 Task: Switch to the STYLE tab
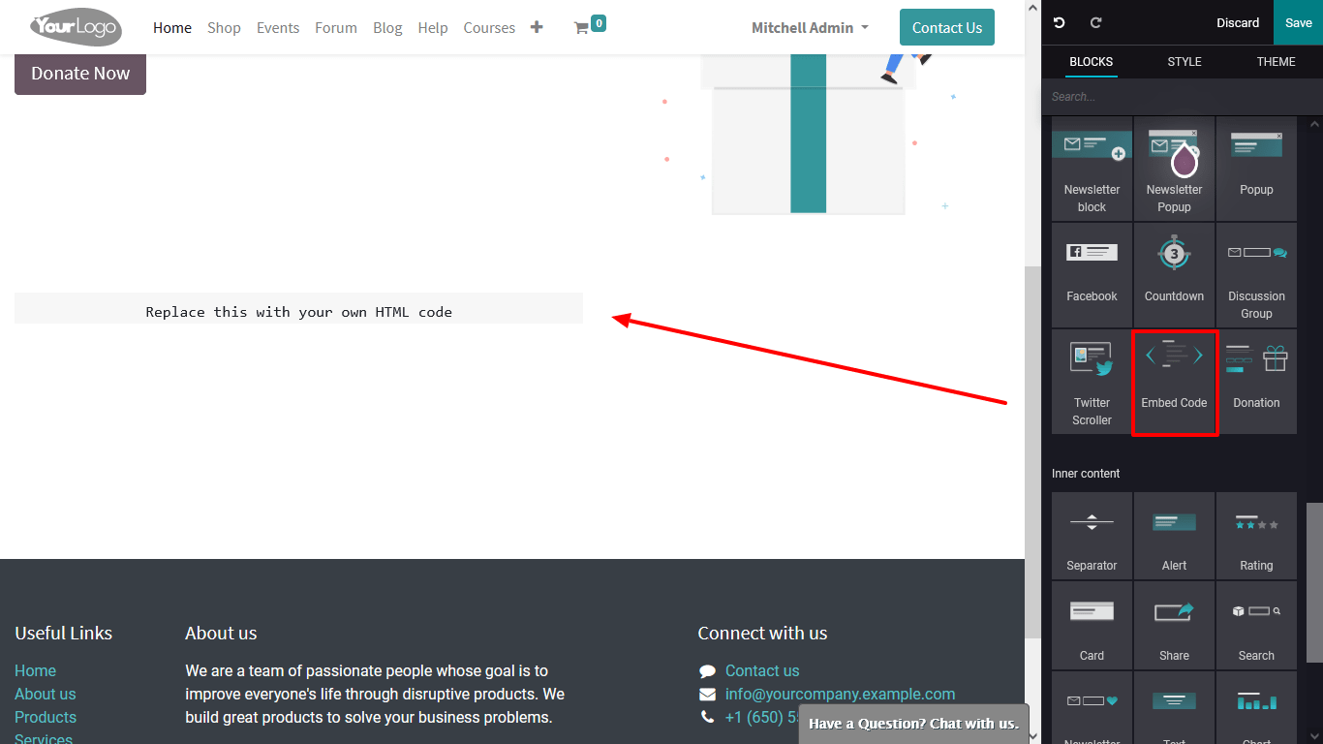(1185, 61)
